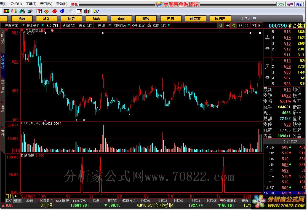Image resolution: width=307 pixels, height=210 pixels.
Task: Click the grid crosshair icon beside 标
Action: click(x=228, y=26)
